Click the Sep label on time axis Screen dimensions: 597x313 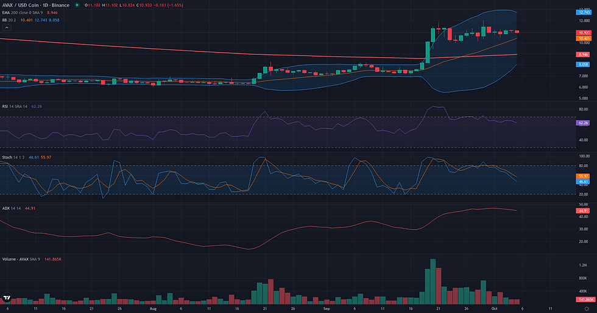tap(327, 309)
